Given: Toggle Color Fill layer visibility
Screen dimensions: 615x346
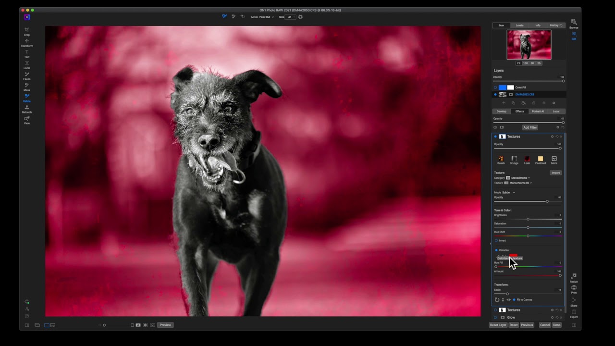Looking at the screenshot, I should pos(495,87).
